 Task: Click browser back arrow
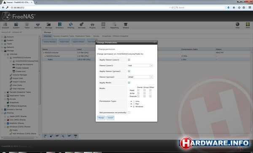point(3,8)
